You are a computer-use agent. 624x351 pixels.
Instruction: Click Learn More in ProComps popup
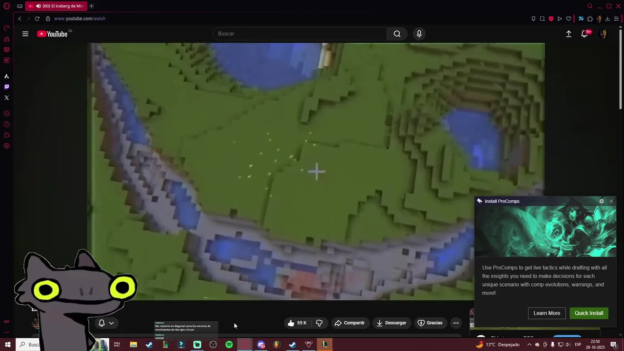pos(546,313)
